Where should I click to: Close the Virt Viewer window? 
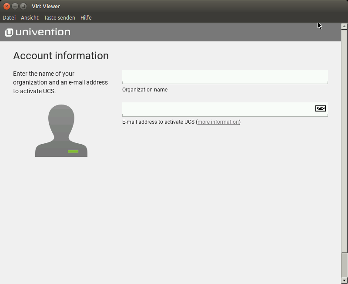tap(7, 6)
